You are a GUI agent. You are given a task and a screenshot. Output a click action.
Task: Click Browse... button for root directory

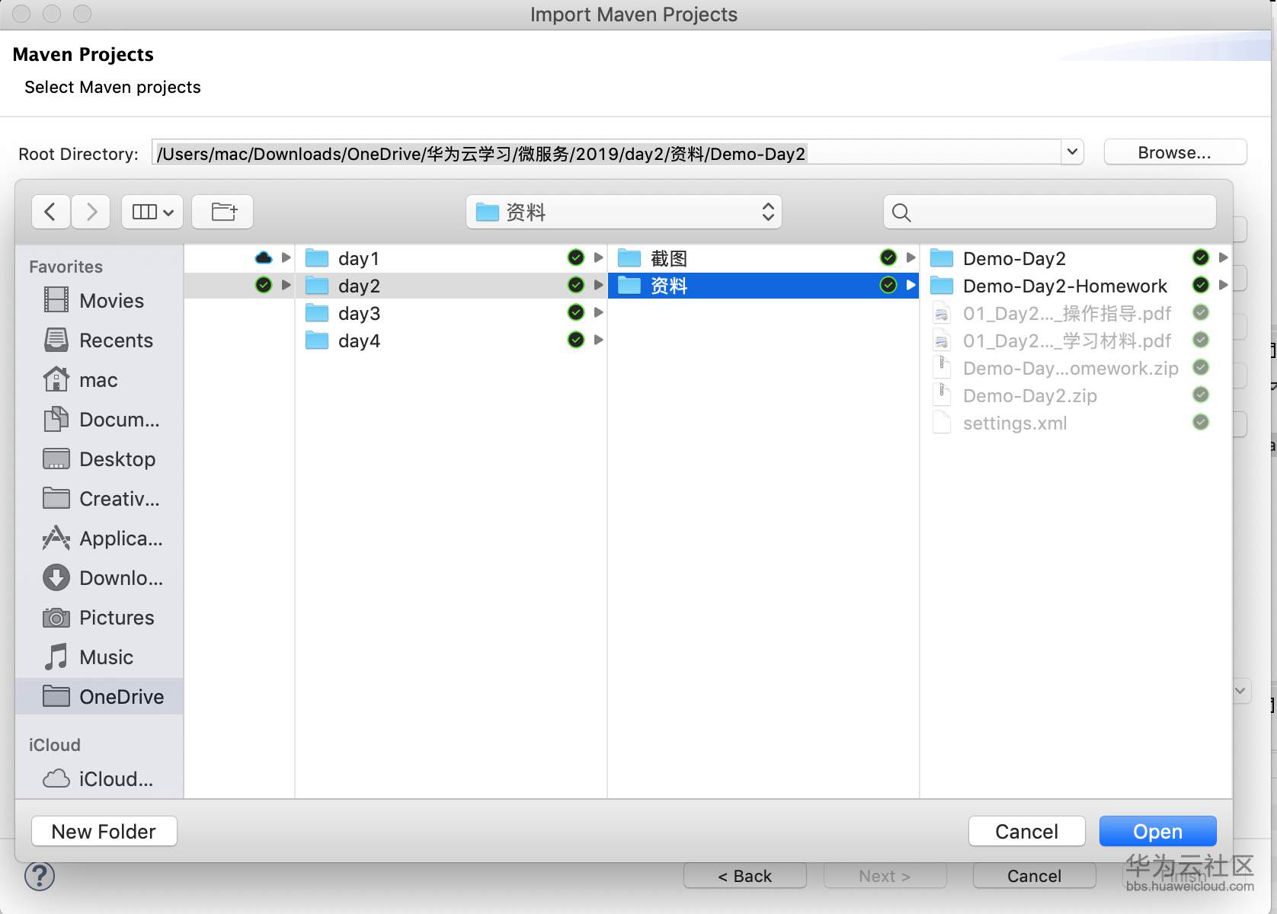[x=1175, y=152]
